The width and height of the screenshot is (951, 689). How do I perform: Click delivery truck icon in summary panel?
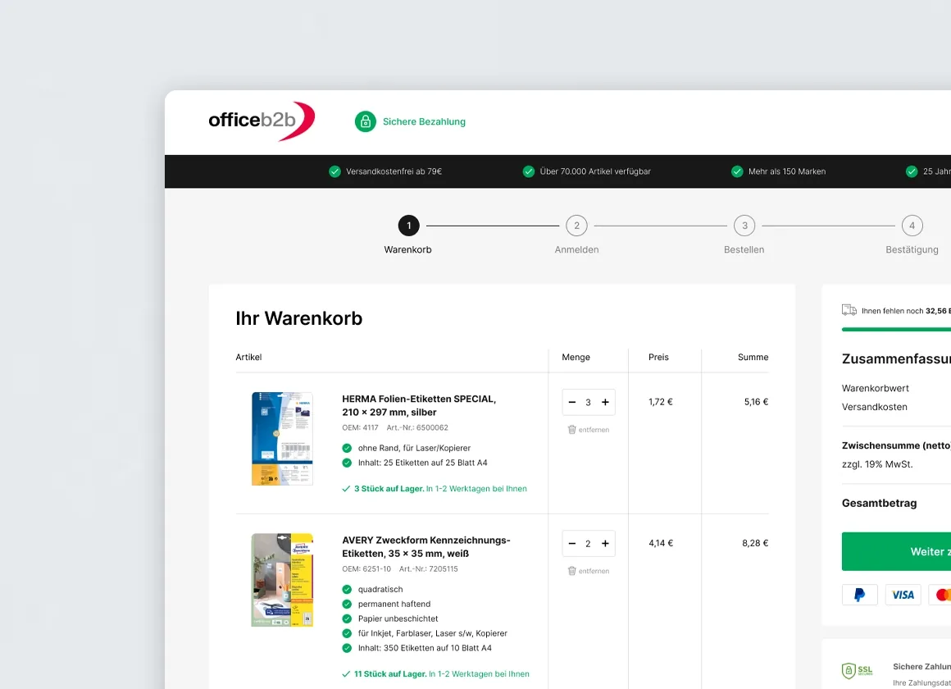(849, 310)
